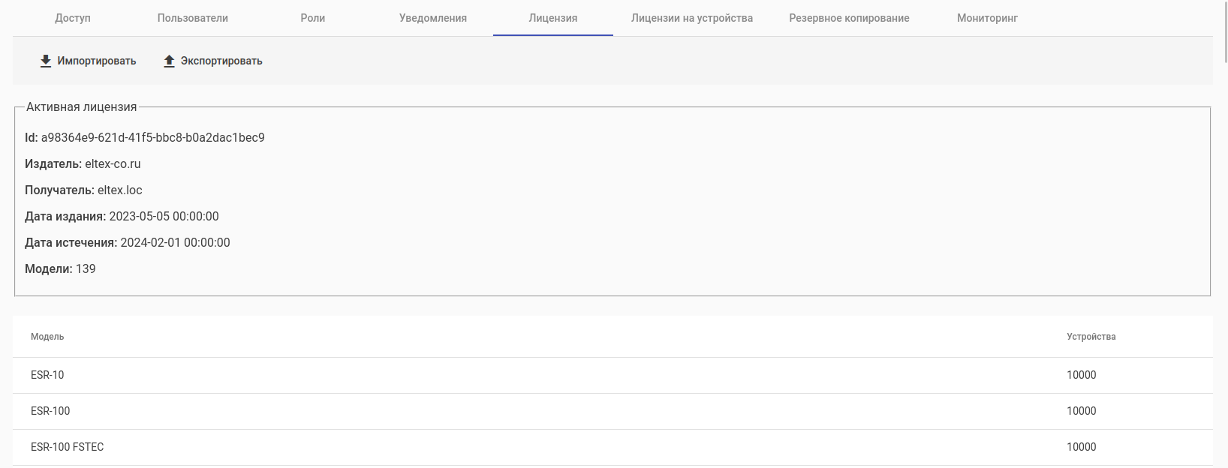Go to the Роли tab
This screenshot has width=1228, height=468.
pyautogui.click(x=313, y=18)
